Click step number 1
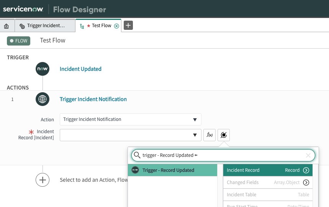This screenshot has height=207, width=329. click(x=12, y=99)
